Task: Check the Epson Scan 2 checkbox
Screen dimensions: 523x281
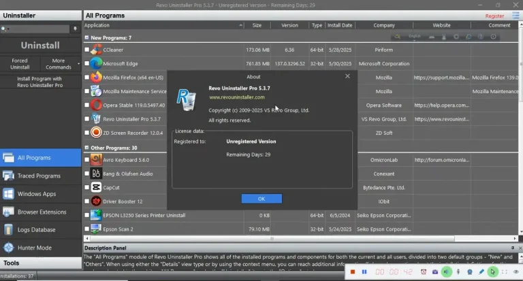Action: pyautogui.click(x=86, y=229)
